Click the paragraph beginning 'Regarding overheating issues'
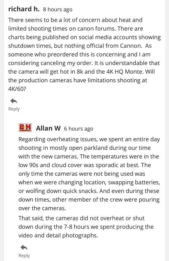The height and width of the screenshot is (261, 169). (x=89, y=174)
